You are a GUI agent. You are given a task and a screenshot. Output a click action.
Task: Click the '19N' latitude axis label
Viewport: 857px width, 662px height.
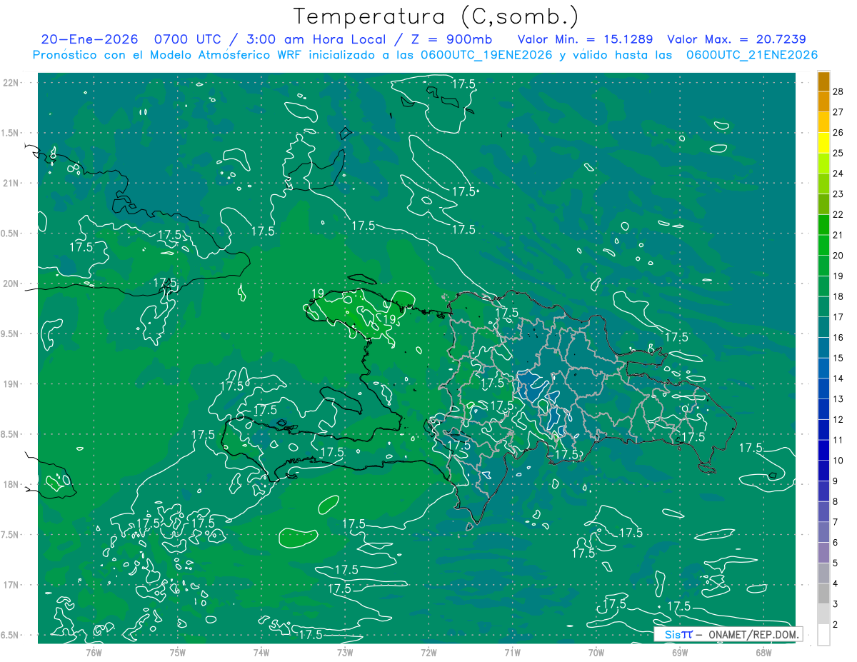click(11, 383)
